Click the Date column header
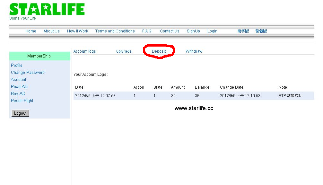 click(79, 87)
